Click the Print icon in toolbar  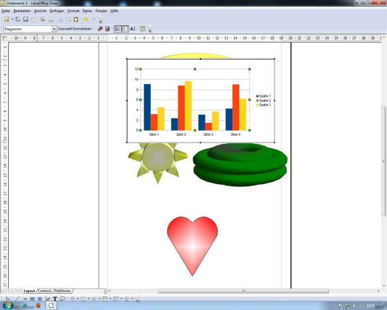click(51, 19)
